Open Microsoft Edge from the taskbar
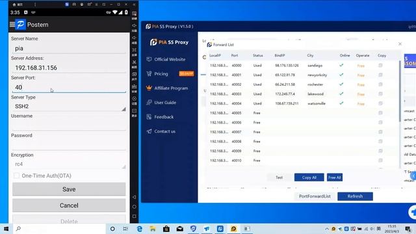Image resolution: width=416 pixels, height=234 pixels. click(139, 229)
